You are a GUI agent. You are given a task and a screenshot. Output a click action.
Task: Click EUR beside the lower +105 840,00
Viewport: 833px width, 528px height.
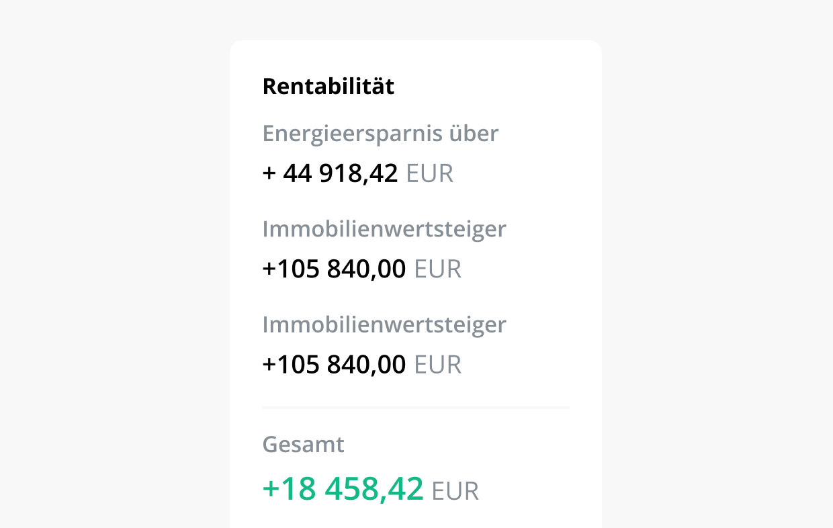point(438,364)
